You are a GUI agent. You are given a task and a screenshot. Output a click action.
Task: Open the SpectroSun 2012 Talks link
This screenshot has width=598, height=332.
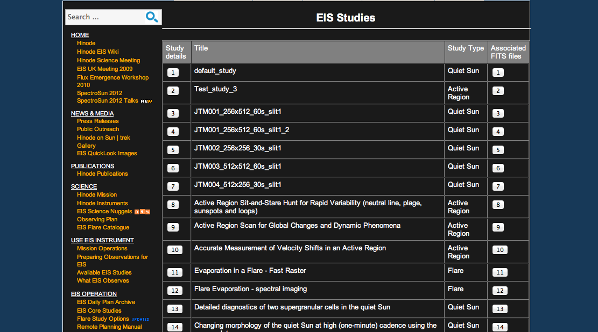(x=107, y=100)
